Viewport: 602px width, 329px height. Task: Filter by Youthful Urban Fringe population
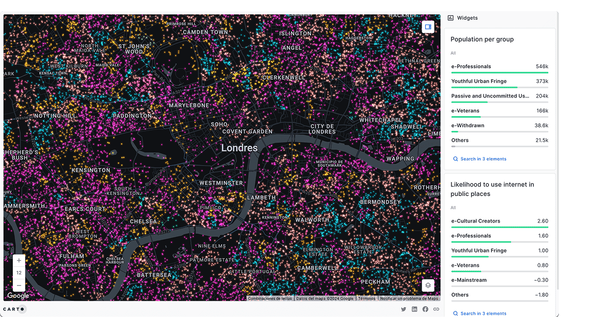click(499, 82)
